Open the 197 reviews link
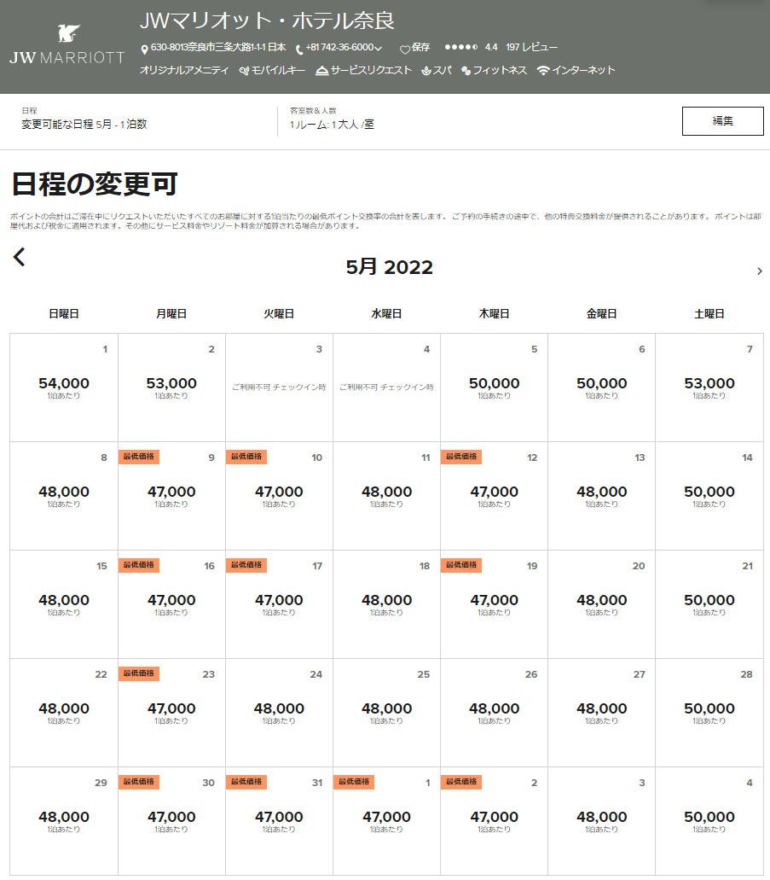The width and height of the screenshot is (770, 880). pyautogui.click(x=531, y=48)
